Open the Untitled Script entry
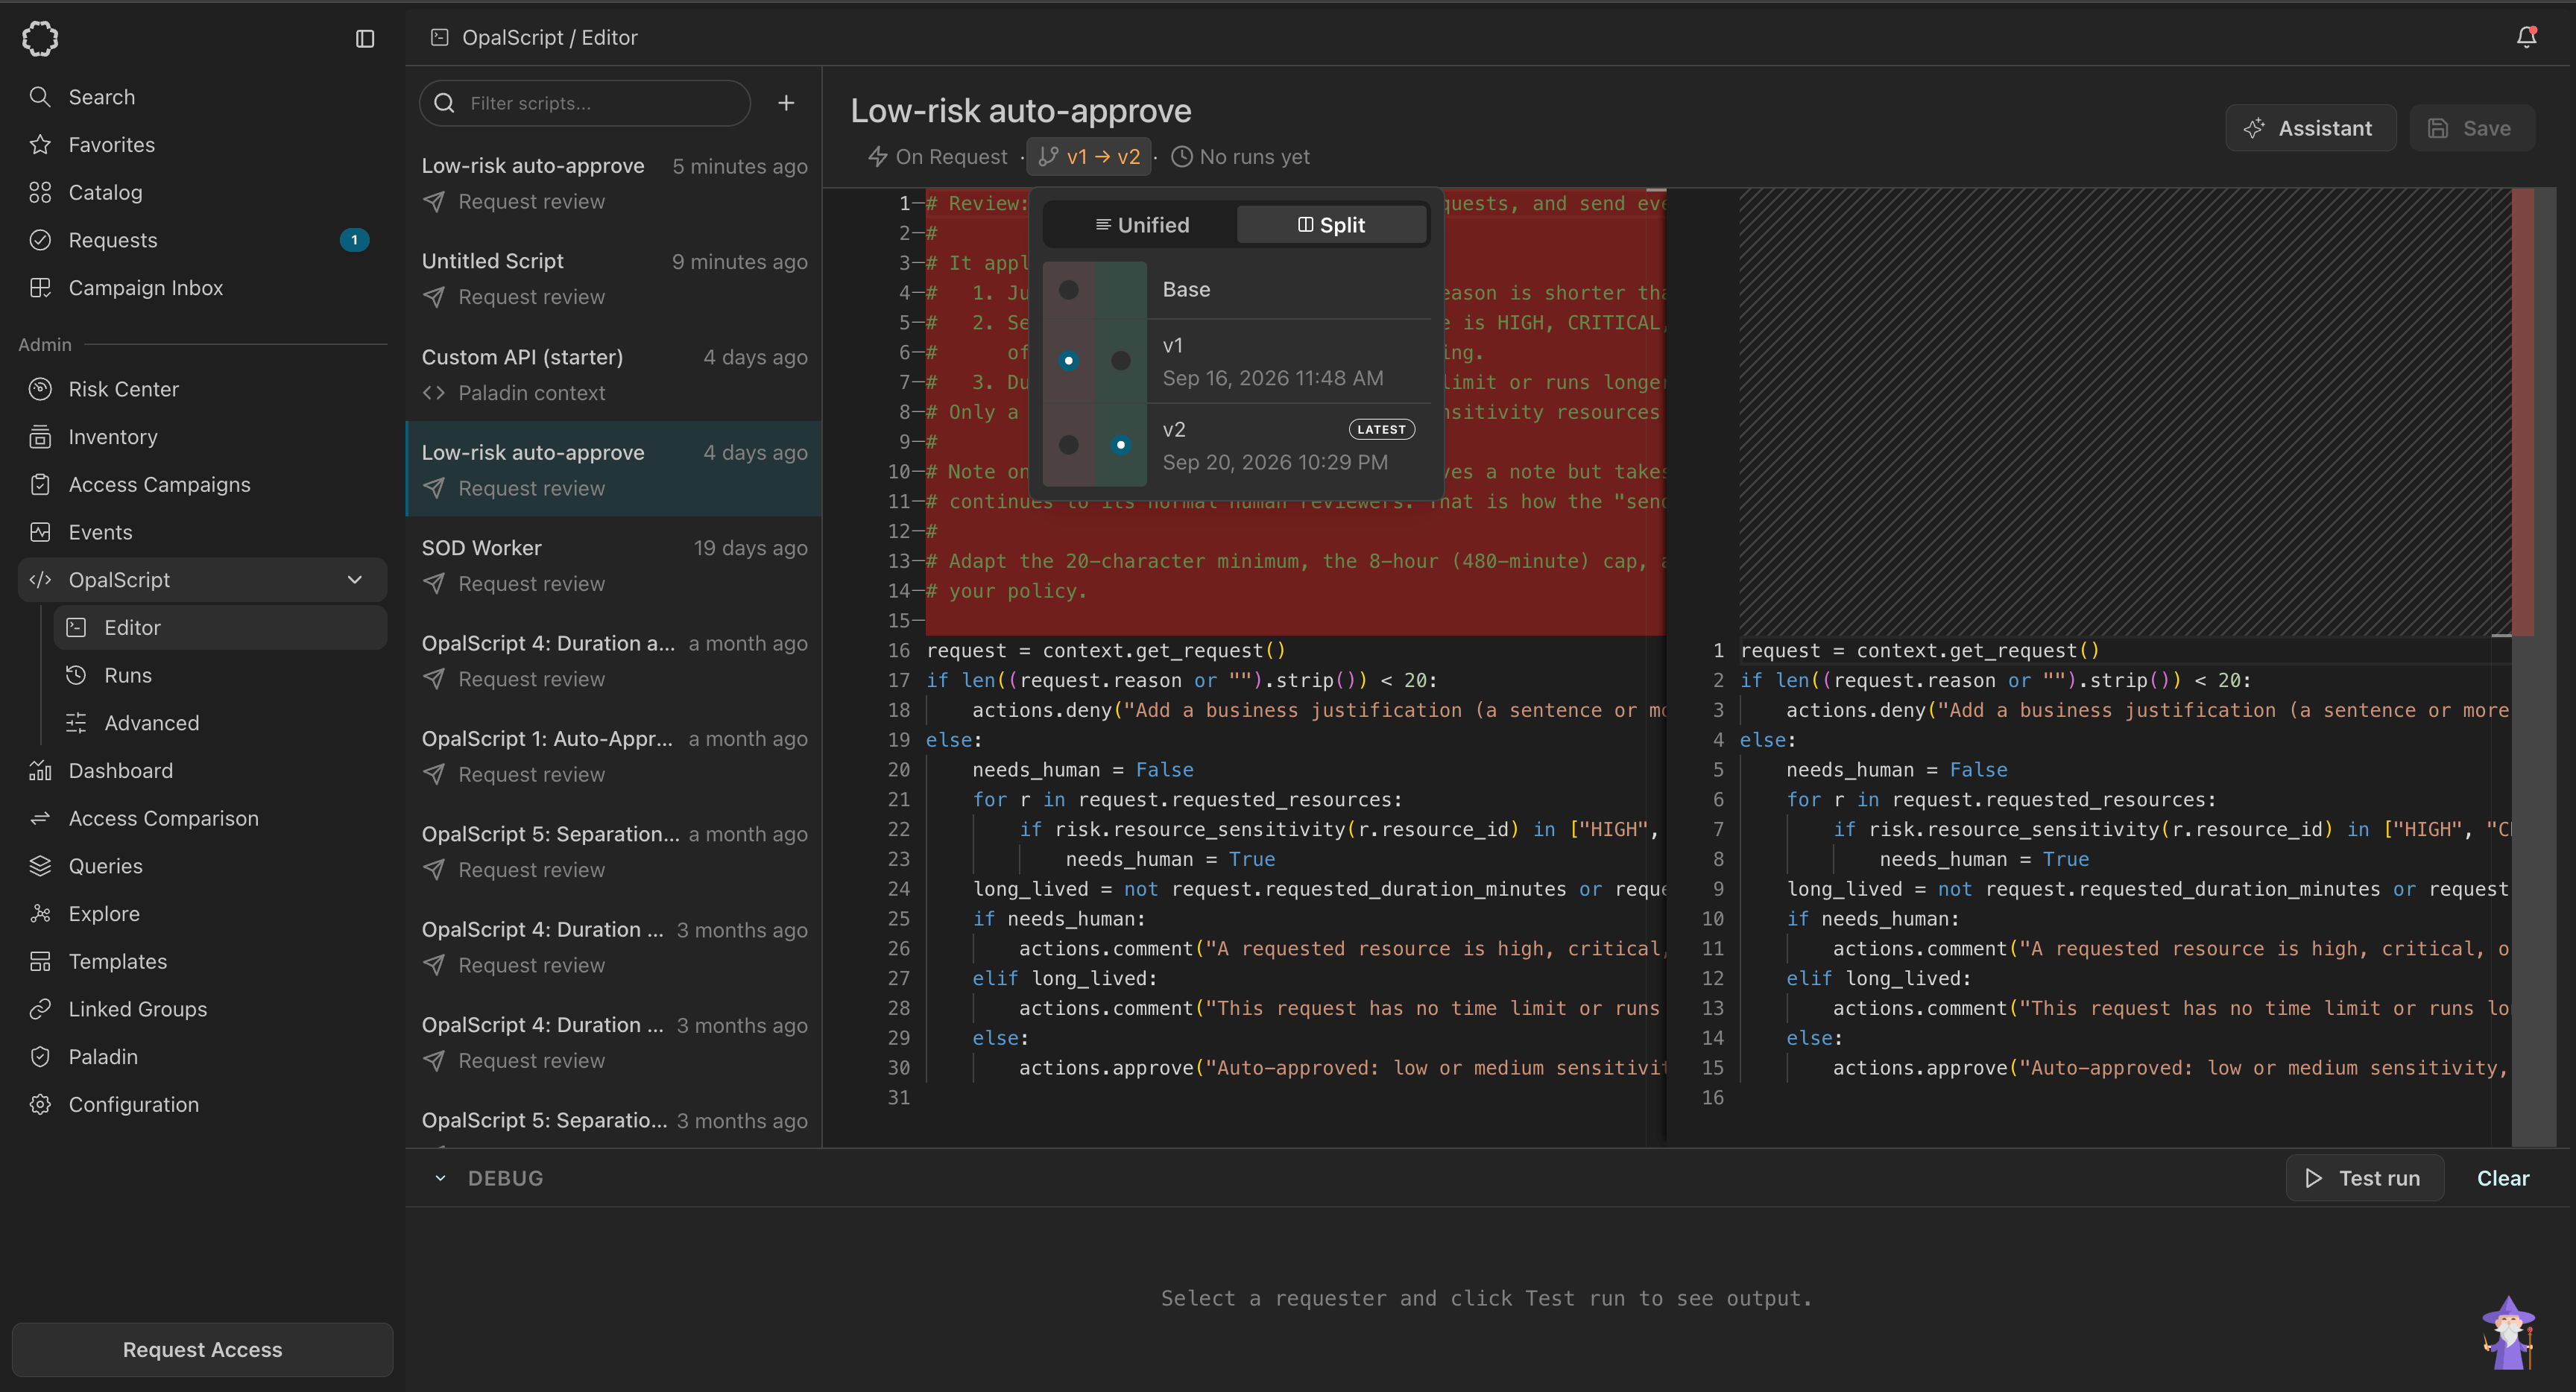This screenshot has width=2576, height=1392. 614,278
